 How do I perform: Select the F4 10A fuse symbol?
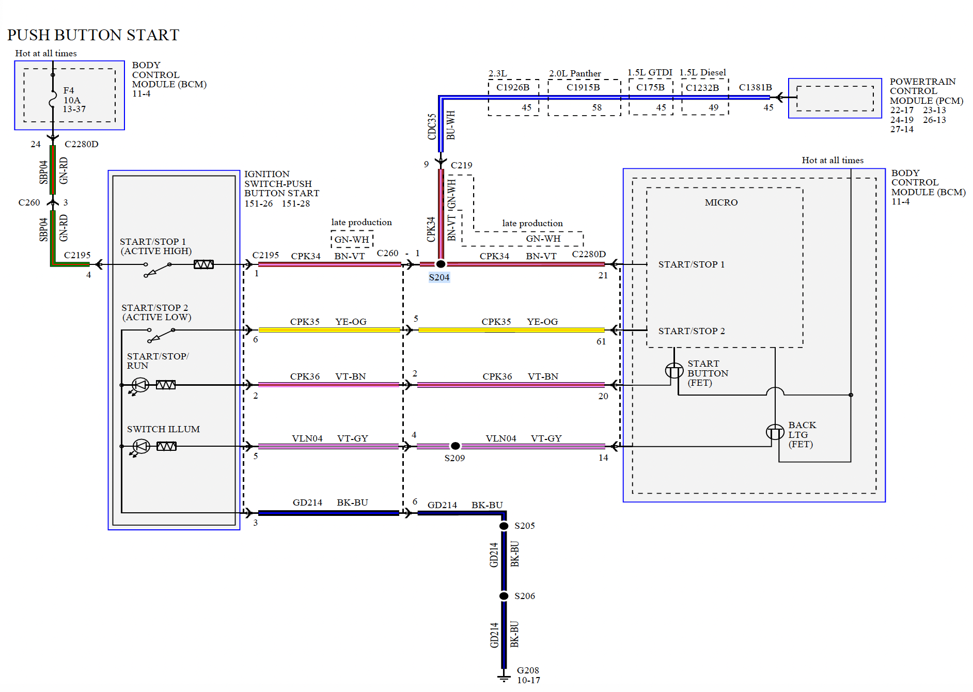[53, 99]
